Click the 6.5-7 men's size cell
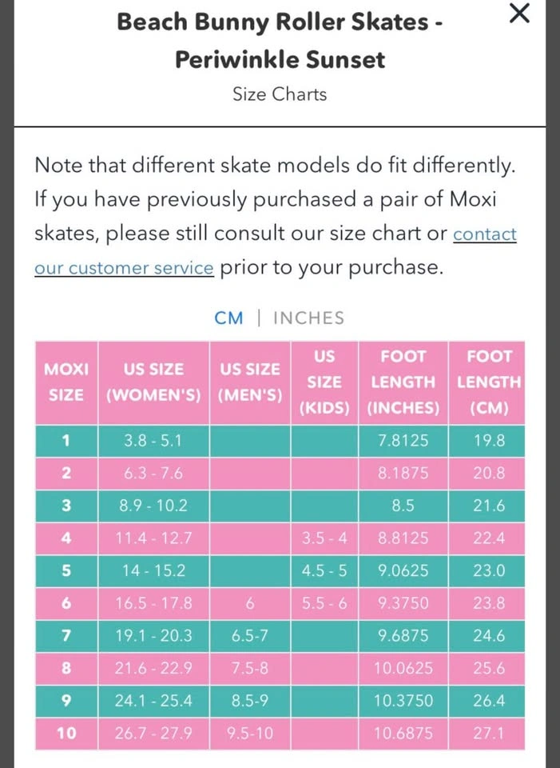Screen dimensions: 560x768 250,635
